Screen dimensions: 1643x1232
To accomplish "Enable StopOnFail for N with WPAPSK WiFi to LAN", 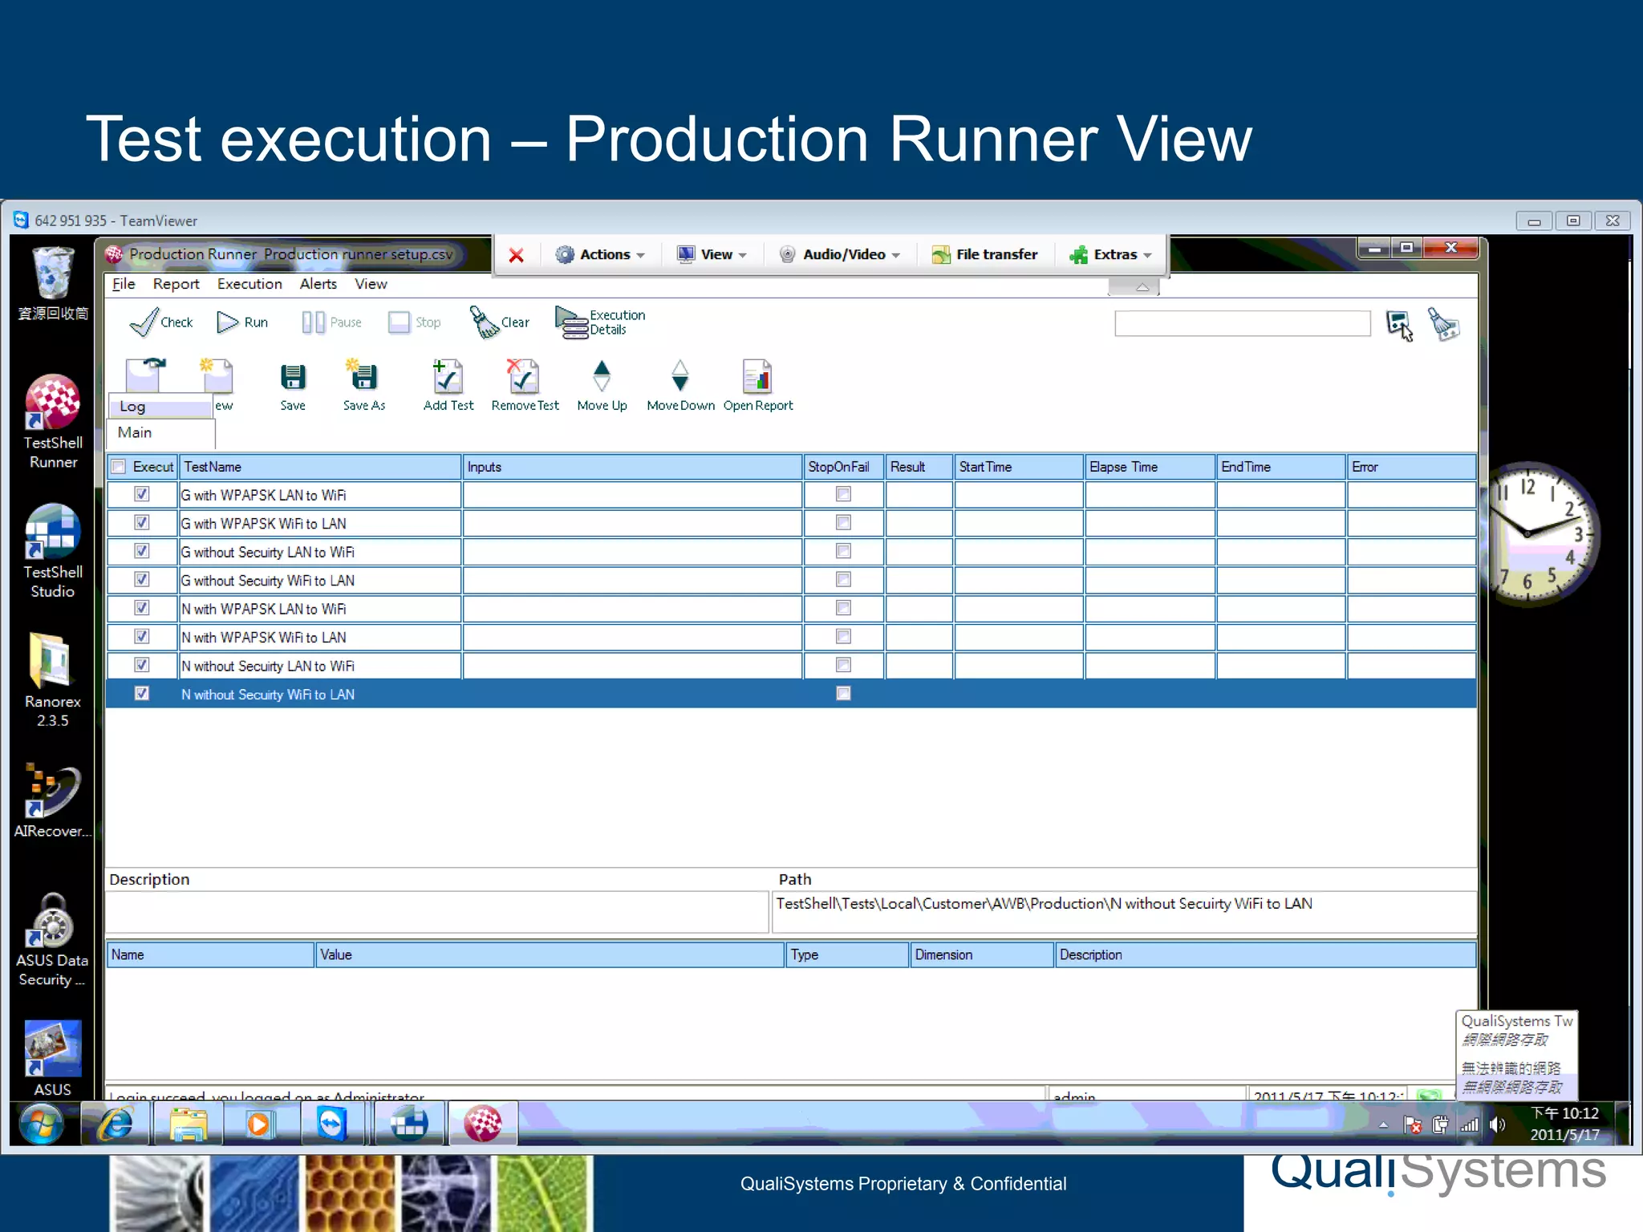I will [843, 637].
